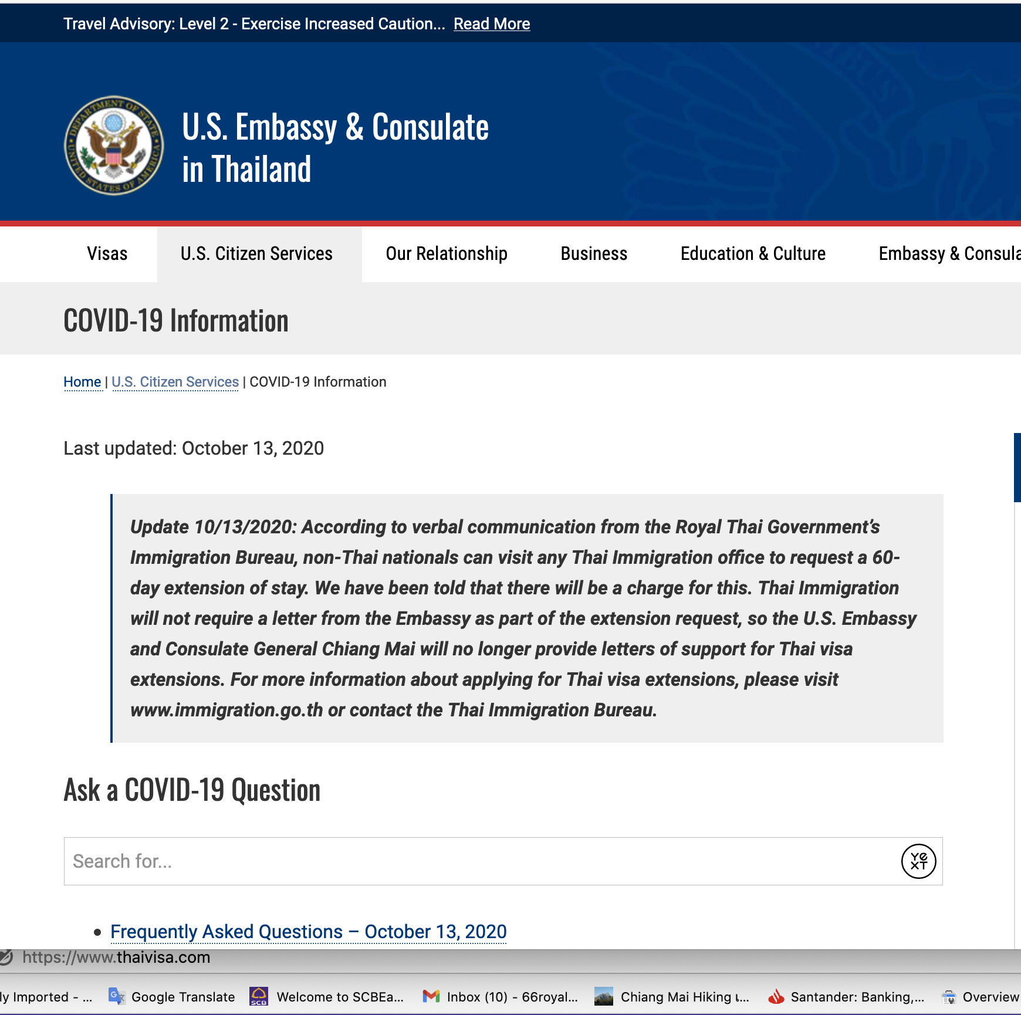Open the Imported bookmarks folder
The image size is (1021, 1015).
[x=46, y=996]
